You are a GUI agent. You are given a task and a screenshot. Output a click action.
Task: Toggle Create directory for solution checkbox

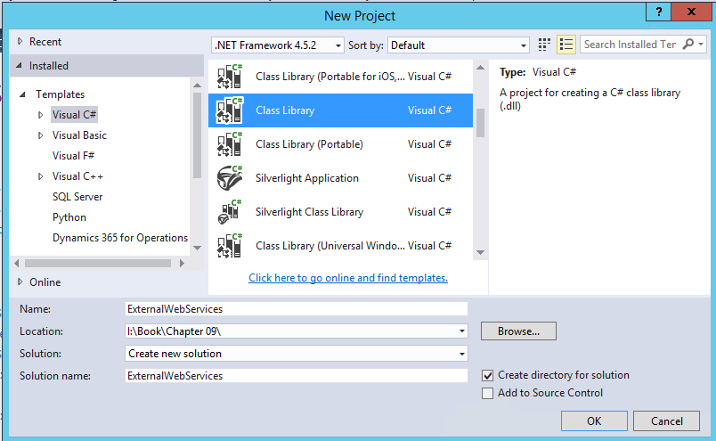487,376
